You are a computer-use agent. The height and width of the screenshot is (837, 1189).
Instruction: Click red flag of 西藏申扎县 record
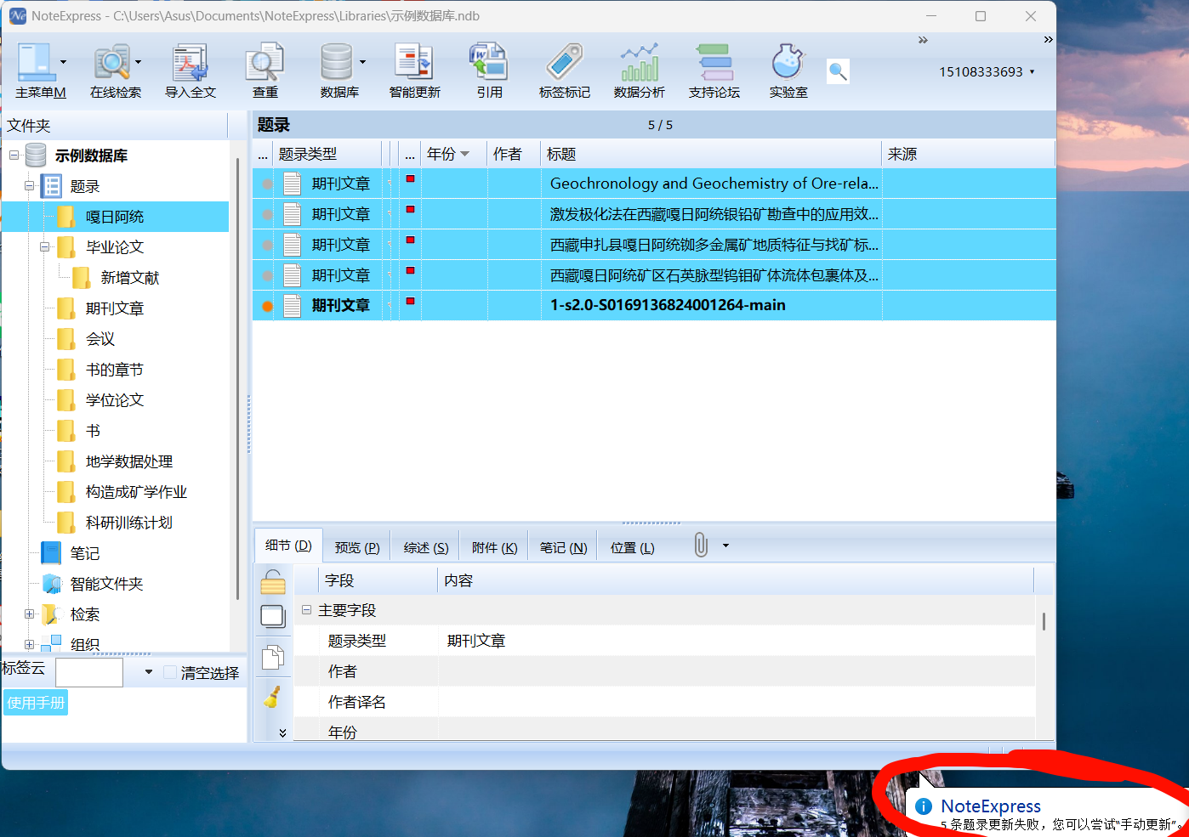coord(410,240)
